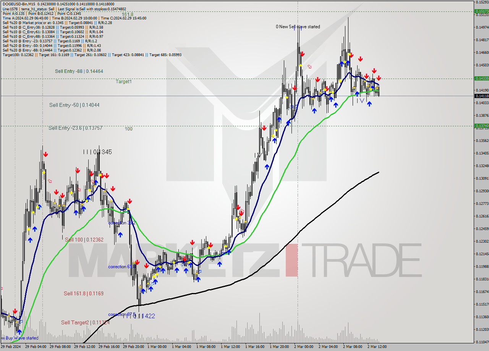Select the 'Sell %20 @ Entry -50' line

pyautogui.click(x=52, y=45)
